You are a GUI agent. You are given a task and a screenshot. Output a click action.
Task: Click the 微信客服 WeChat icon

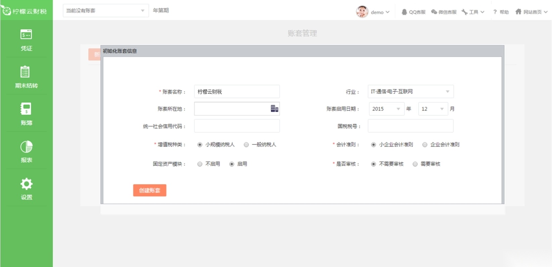coord(434,12)
